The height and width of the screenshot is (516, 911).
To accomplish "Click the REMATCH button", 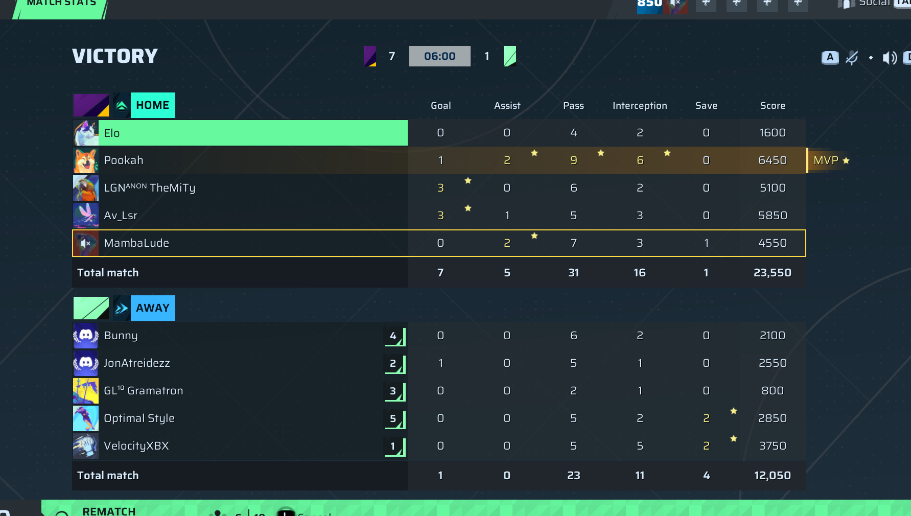I will tap(109, 511).
